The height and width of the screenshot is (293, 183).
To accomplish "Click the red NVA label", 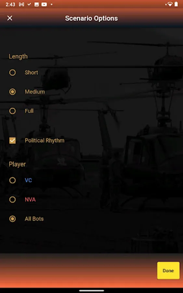I will [30, 200].
